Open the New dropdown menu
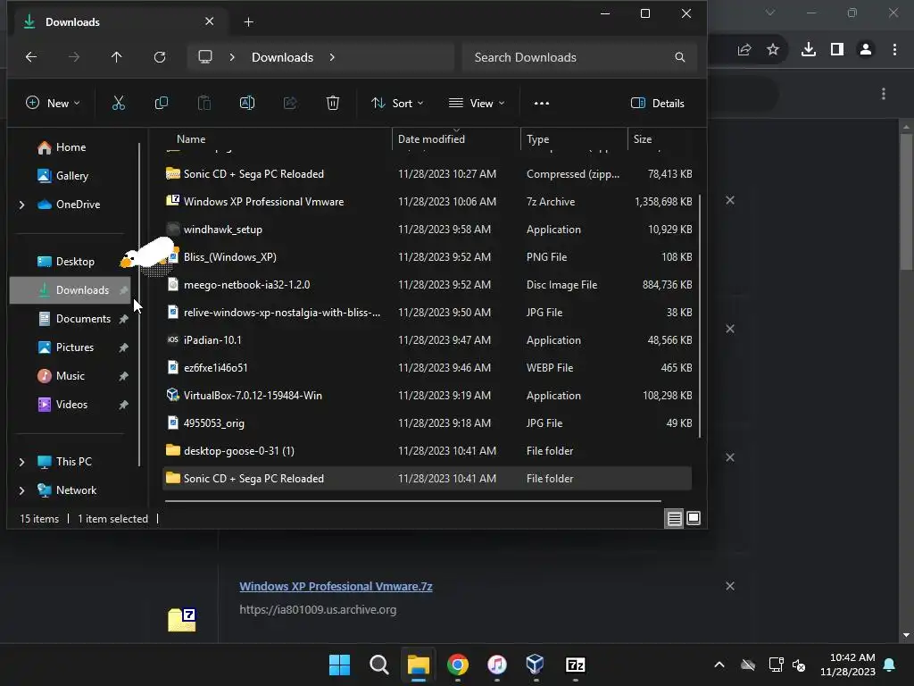Viewport: 914px width, 686px height. coord(53,104)
